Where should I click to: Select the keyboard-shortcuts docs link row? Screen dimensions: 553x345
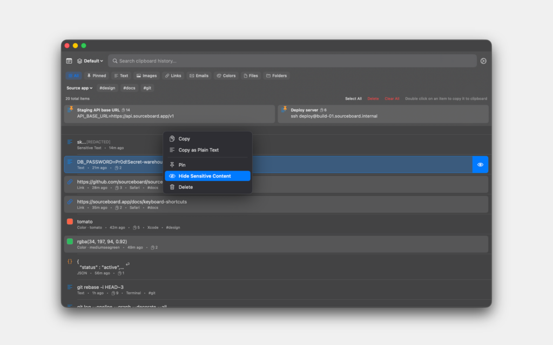point(276,204)
